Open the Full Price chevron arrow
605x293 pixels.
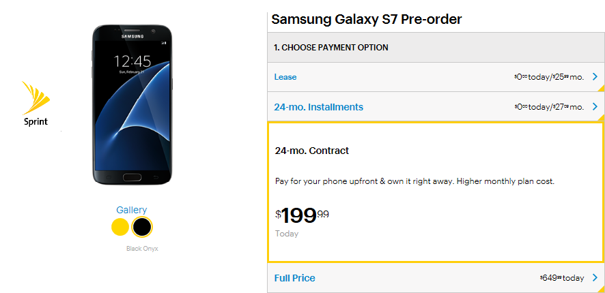(595, 277)
